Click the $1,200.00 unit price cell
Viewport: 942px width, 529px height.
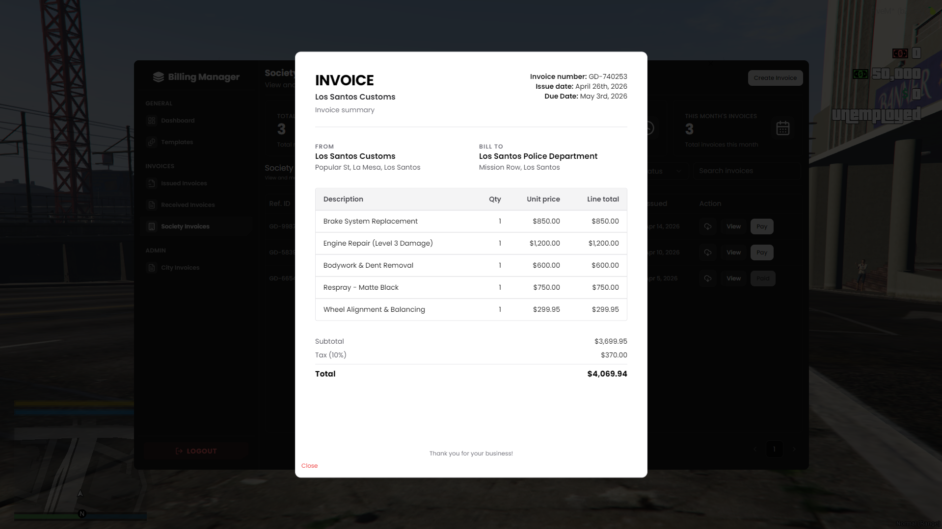(x=544, y=243)
